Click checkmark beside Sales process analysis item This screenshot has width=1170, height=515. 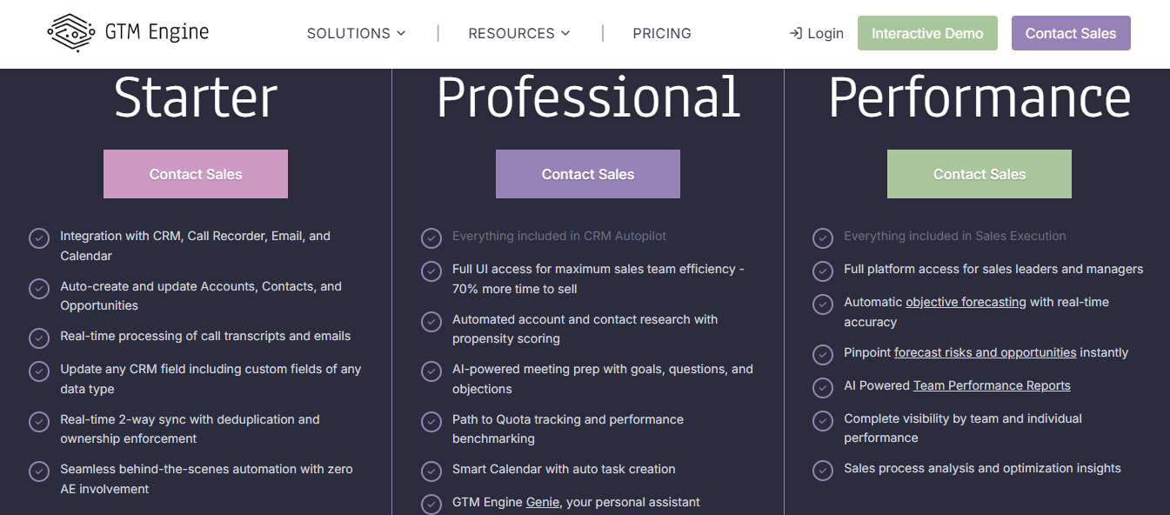(x=823, y=471)
